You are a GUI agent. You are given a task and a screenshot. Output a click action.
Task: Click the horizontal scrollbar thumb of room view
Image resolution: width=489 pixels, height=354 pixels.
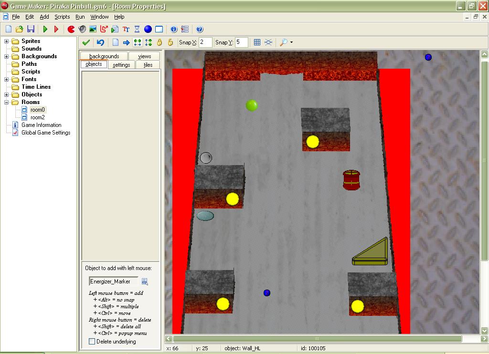pos(317,339)
